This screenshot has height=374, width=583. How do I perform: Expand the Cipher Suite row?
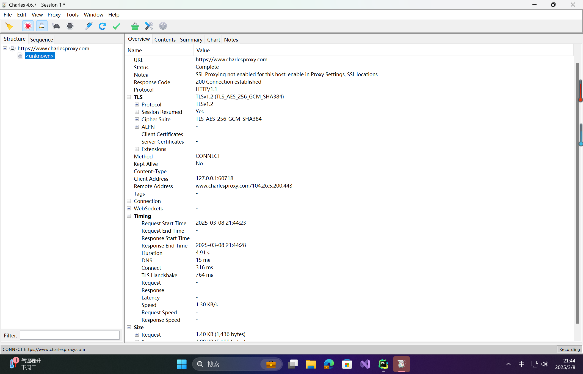(x=137, y=119)
